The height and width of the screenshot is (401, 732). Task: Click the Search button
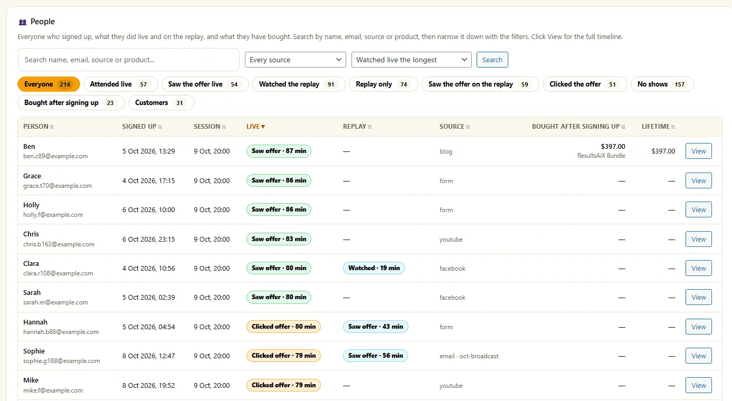(x=492, y=60)
